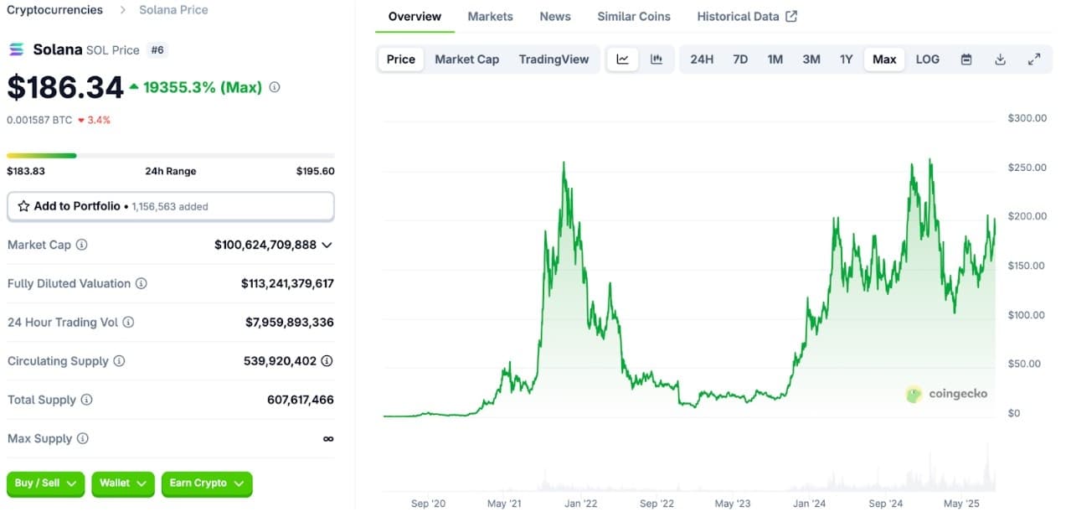
Task: Set chart range to 1M
Action: pos(775,59)
